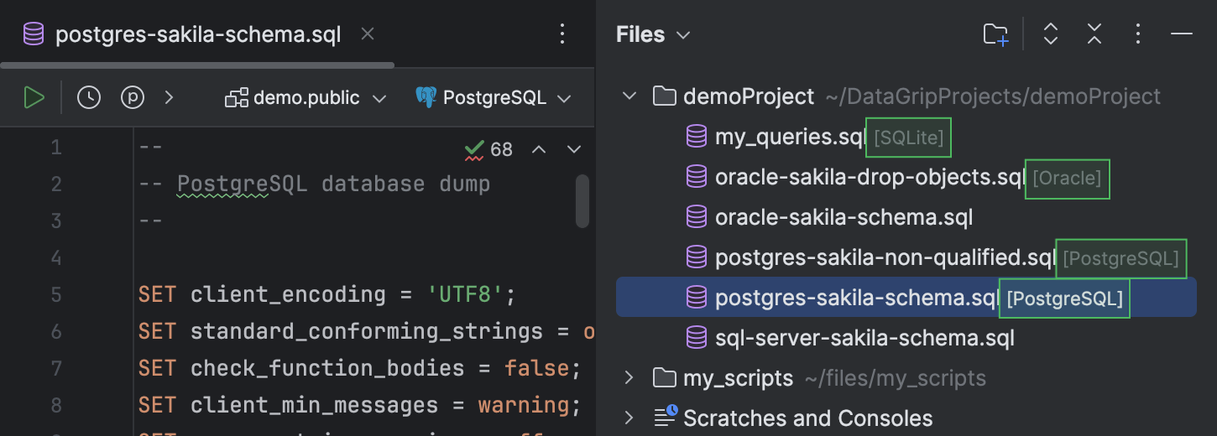This screenshot has width=1217, height=436.
Task: Expand the my_scripts folder
Action: pyautogui.click(x=629, y=378)
